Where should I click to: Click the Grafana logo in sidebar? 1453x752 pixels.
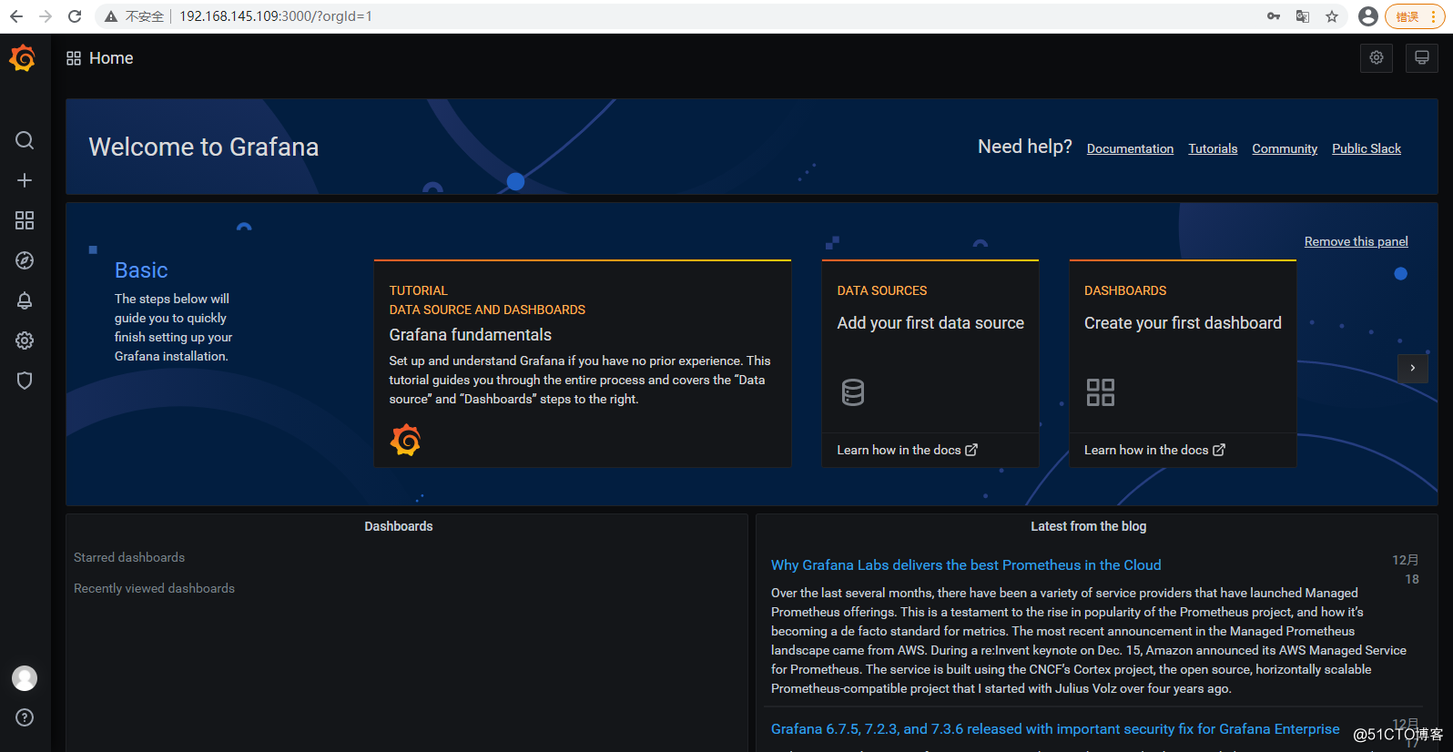point(23,58)
